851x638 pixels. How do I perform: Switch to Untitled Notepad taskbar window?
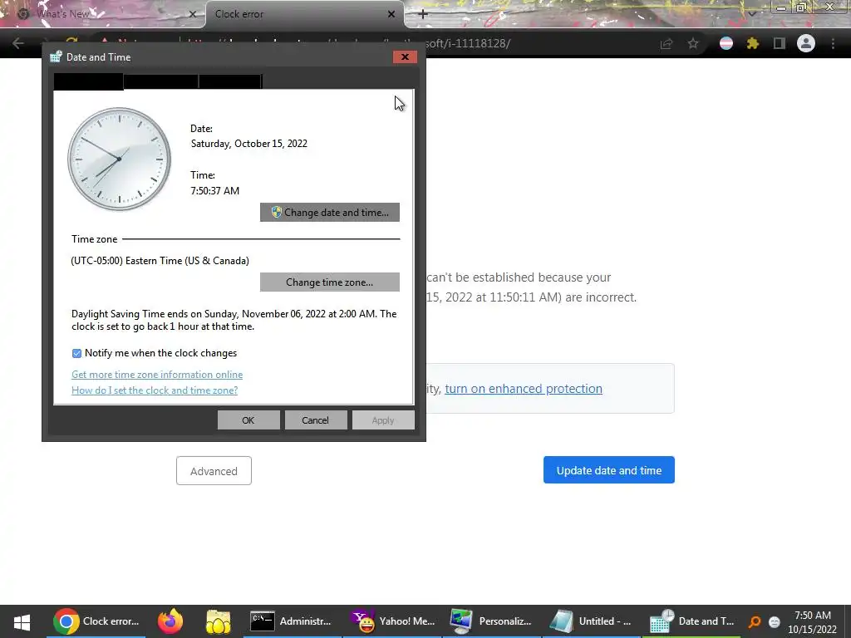pyautogui.click(x=591, y=621)
